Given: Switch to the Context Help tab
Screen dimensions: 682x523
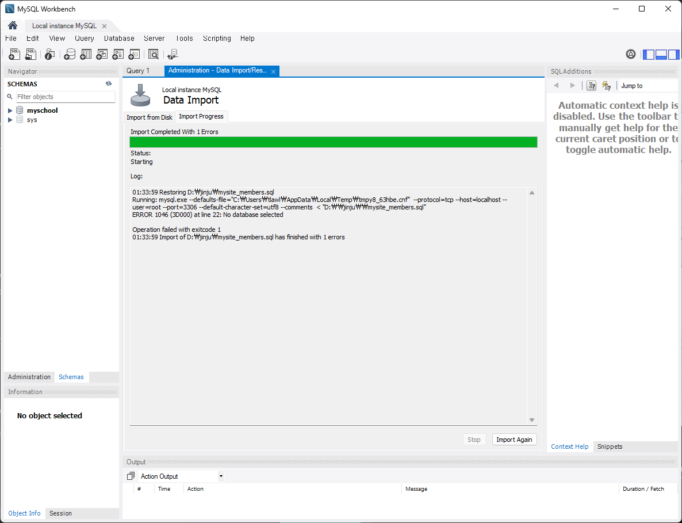Looking at the screenshot, I should coord(570,446).
